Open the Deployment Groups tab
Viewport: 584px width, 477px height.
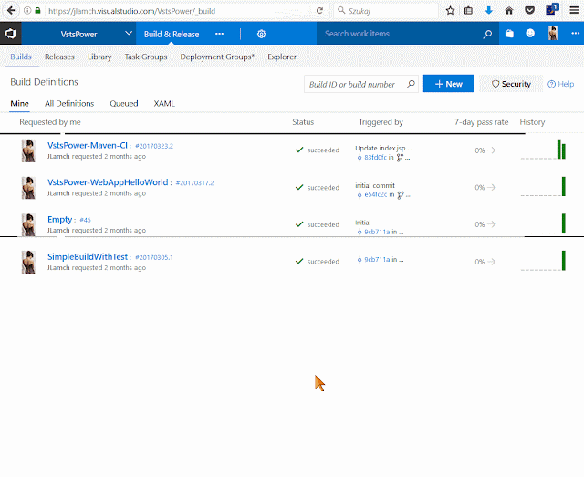tap(217, 57)
